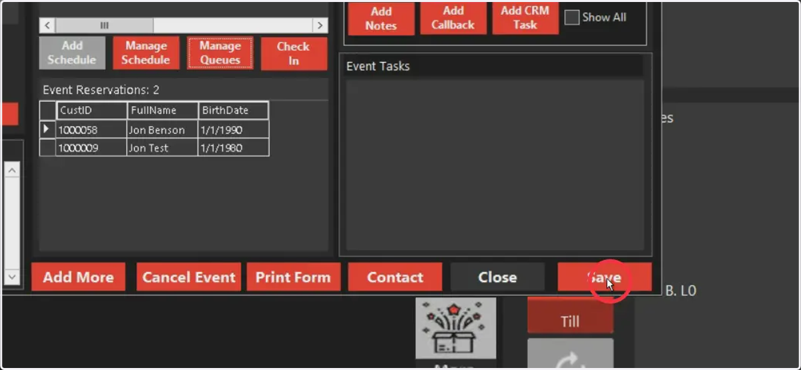Click the Add Schedule button
801x370 pixels.
pyautogui.click(x=72, y=53)
